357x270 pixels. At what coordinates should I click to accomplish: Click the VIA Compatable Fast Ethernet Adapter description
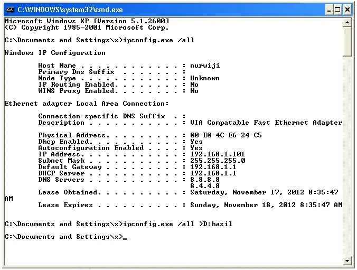tap(266, 123)
